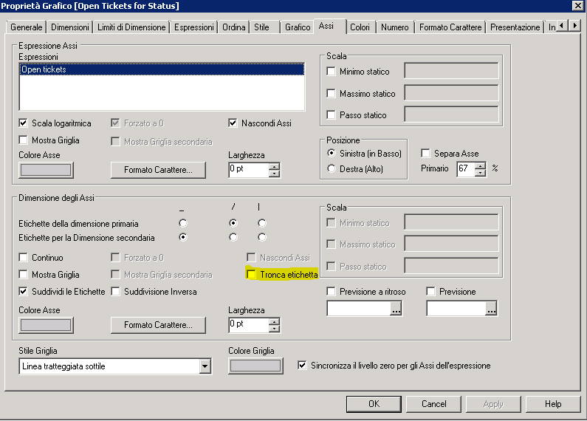Increase expression axis Larghezza value

point(275,166)
